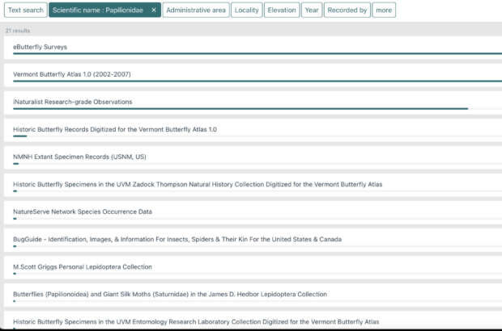The width and height of the screenshot is (502, 331).
Task: Select Vermont Butterfly Atlas 1.0 (2002-2007) dataset
Action: tap(72, 74)
